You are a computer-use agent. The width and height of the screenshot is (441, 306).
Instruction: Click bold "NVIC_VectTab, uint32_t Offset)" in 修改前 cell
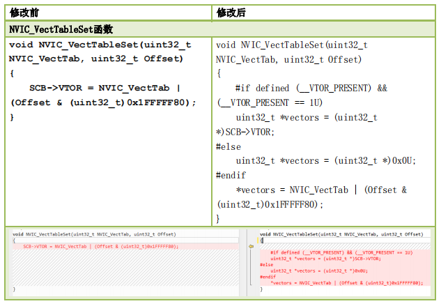96,59
